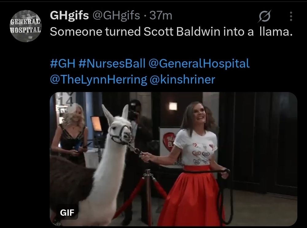Visit the @GHgifs handle link
Image resolution: width=307 pixels, height=228 pixels.
[x=116, y=15]
